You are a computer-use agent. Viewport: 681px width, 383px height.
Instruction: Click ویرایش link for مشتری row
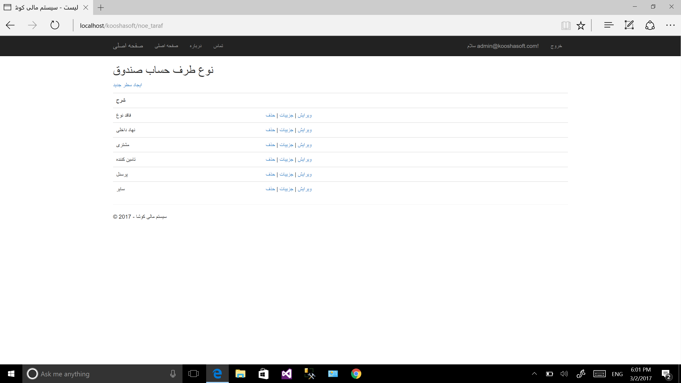click(x=305, y=145)
